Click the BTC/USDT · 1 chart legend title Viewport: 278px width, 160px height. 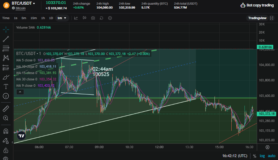click(29, 54)
